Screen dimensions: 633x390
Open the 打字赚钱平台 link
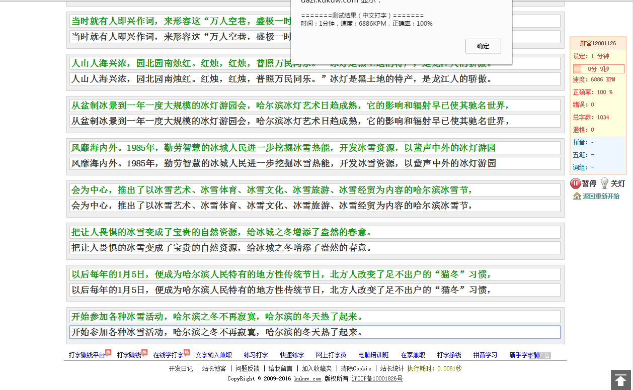[87, 355]
